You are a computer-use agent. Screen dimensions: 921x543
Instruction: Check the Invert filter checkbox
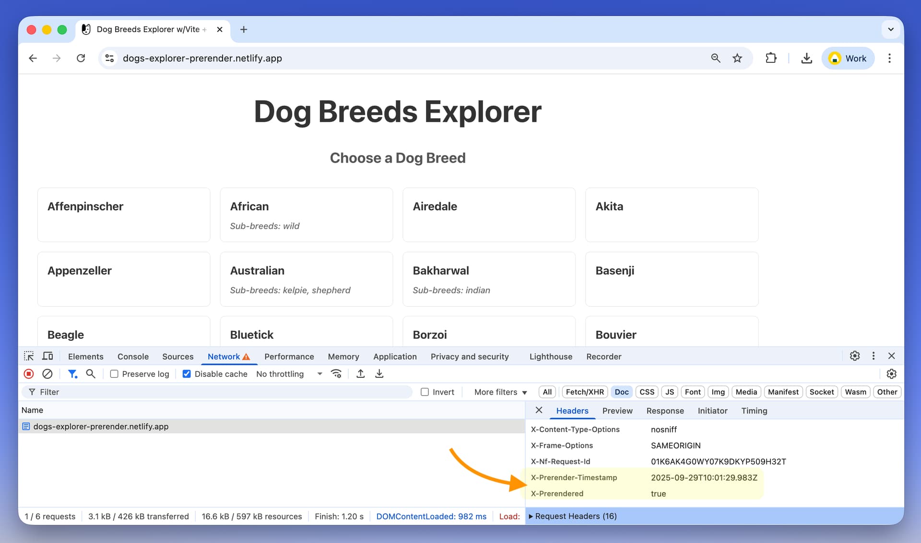[x=425, y=392]
